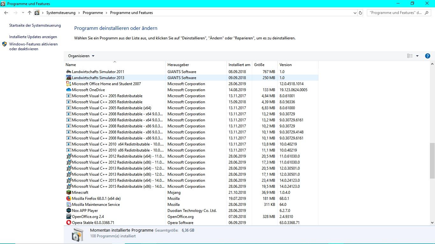
Task: Open Startseite der Systemsteuerung link
Action: point(35,25)
